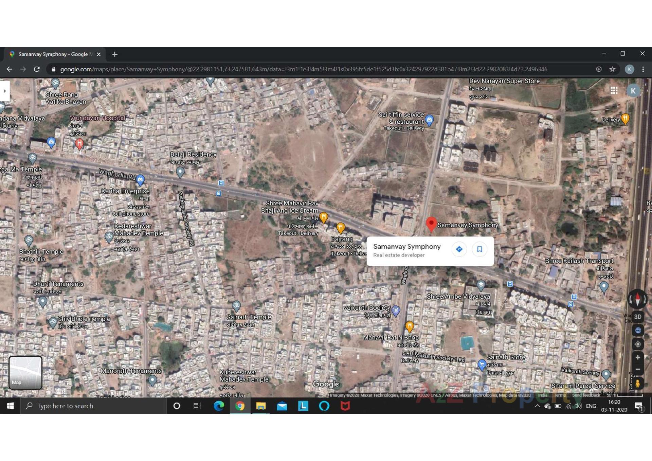Open Microsoft Edge from the taskbar

click(x=219, y=406)
